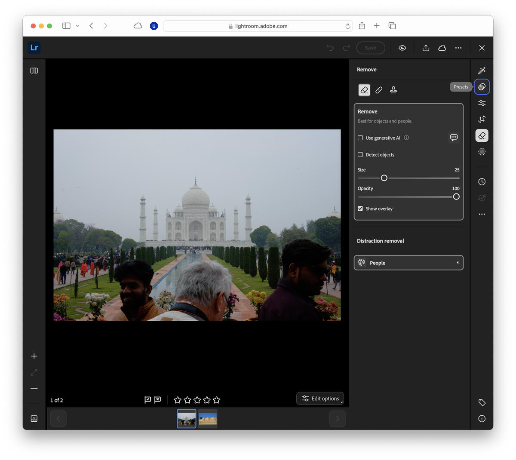Viewport: 516px width, 460px height.
Task: Click the Edit options button
Action: pos(320,398)
